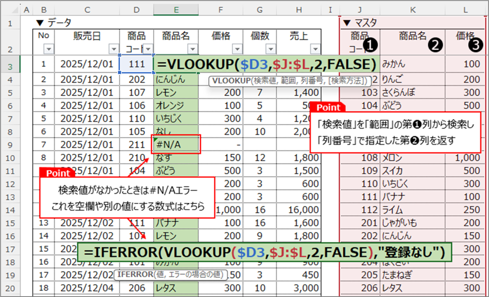Click the じゃがいも cell in master table
Viewport: 489px width, 297px height.
pos(413,222)
